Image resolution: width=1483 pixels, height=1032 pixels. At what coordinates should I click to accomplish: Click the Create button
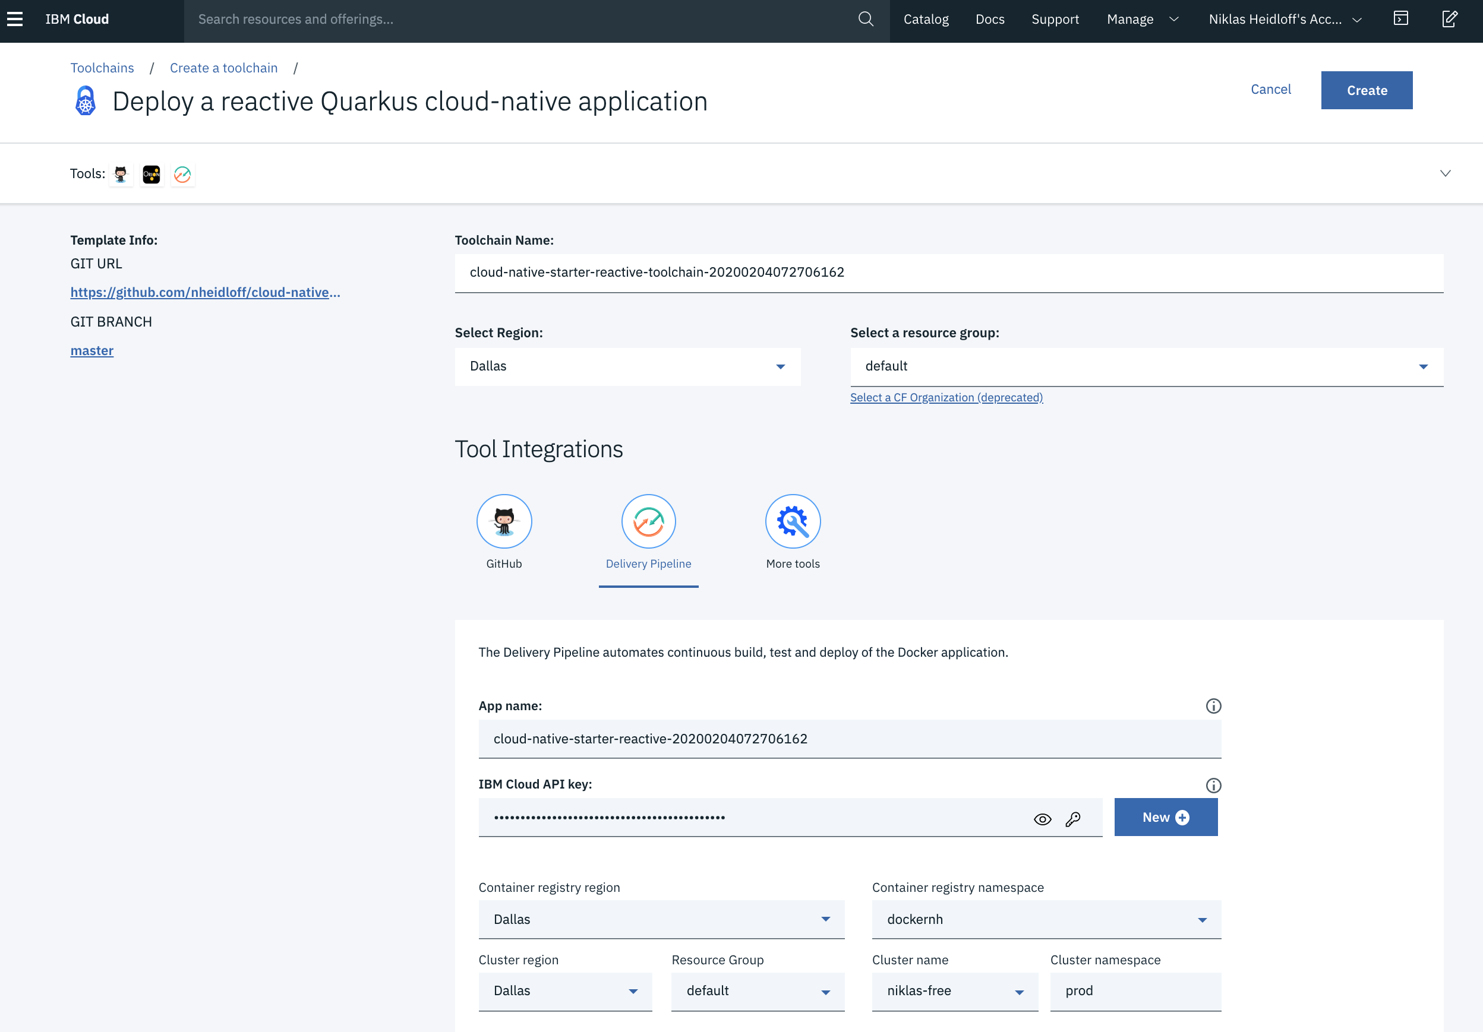(1366, 90)
